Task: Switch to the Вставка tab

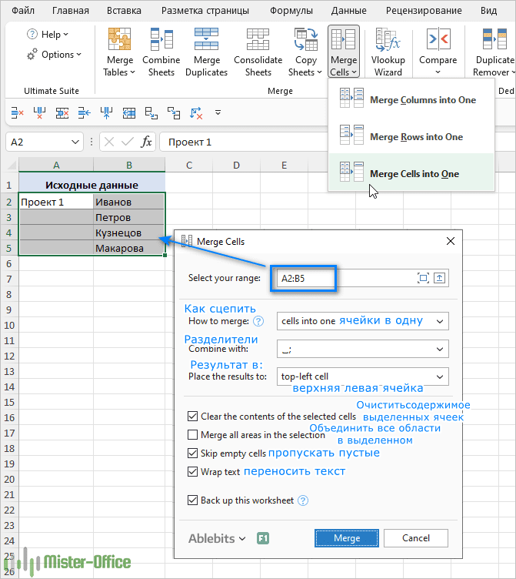Action: point(124,10)
